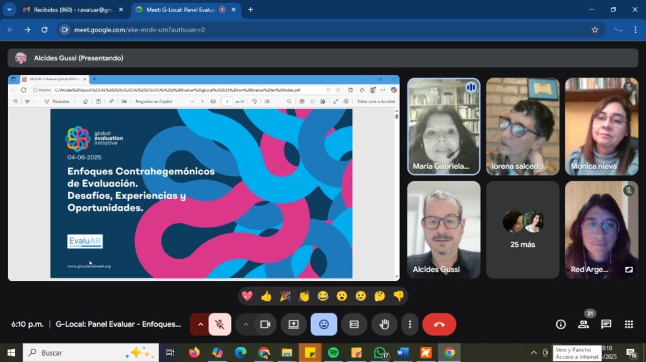
Task: Send the thumbs up reaction
Action: coord(266,296)
